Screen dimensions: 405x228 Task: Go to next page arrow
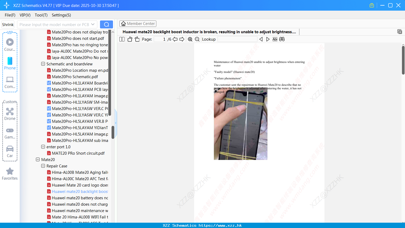pos(182,39)
